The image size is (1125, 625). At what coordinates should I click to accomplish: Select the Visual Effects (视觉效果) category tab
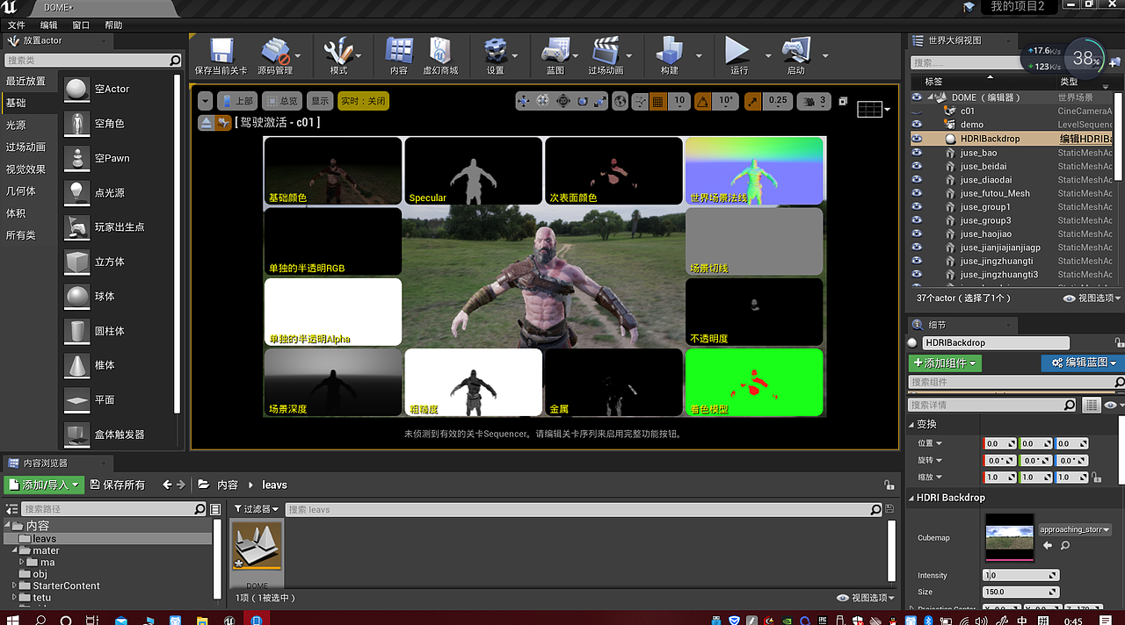click(x=25, y=169)
